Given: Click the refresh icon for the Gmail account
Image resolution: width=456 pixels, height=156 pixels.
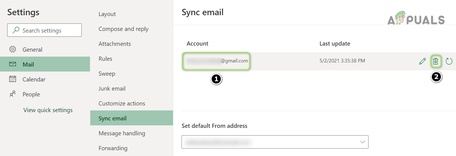Looking at the screenshot, I should [449, 61].
